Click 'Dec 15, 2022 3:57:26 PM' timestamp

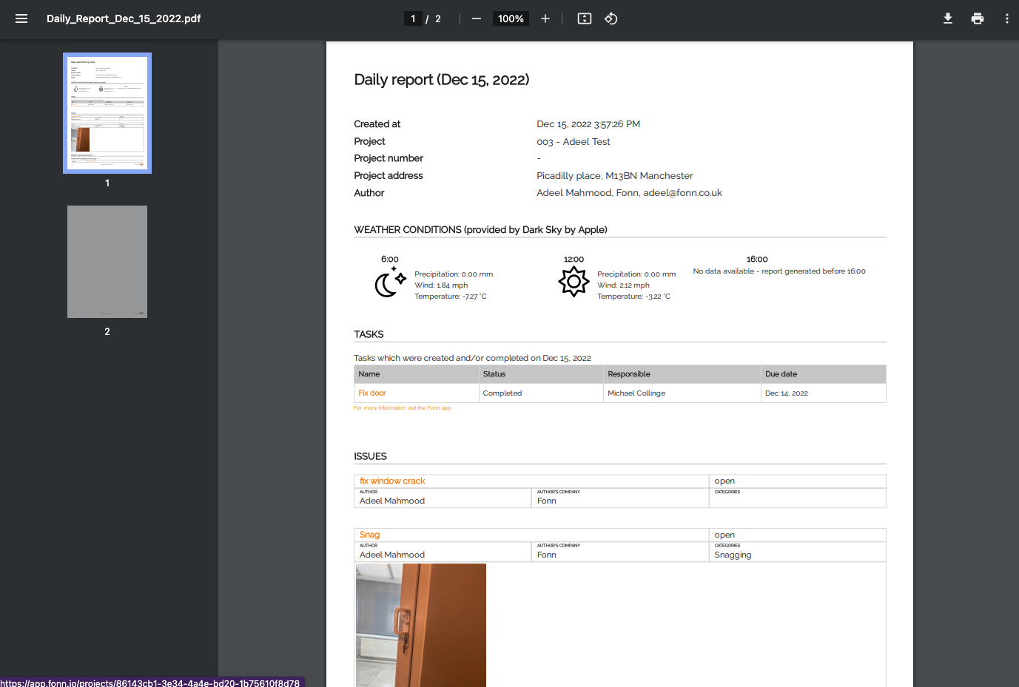coord(588,124)
